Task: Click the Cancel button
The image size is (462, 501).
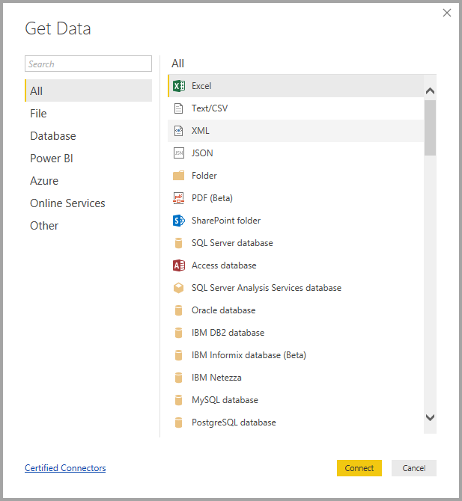Action: pyautogui.click(x=414, y=468)
